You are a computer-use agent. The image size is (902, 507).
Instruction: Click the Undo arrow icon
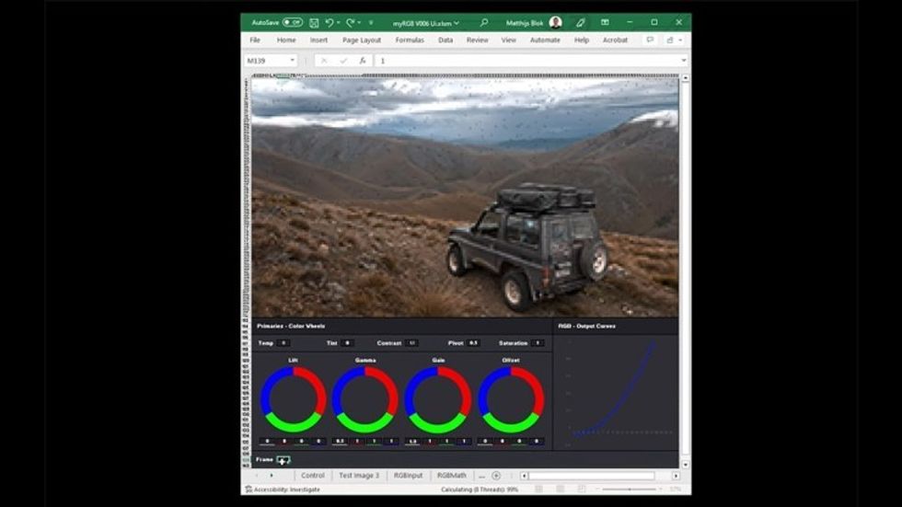(x=330, y=22)
